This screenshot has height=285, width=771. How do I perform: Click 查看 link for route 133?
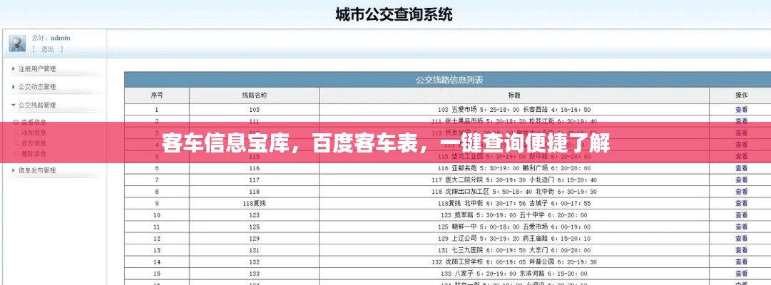coord(742,274)
